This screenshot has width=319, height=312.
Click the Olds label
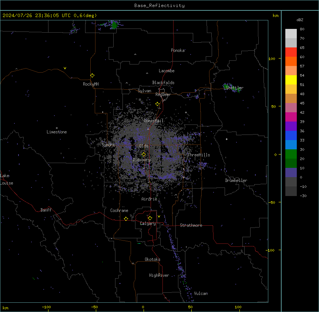[144, 146]
